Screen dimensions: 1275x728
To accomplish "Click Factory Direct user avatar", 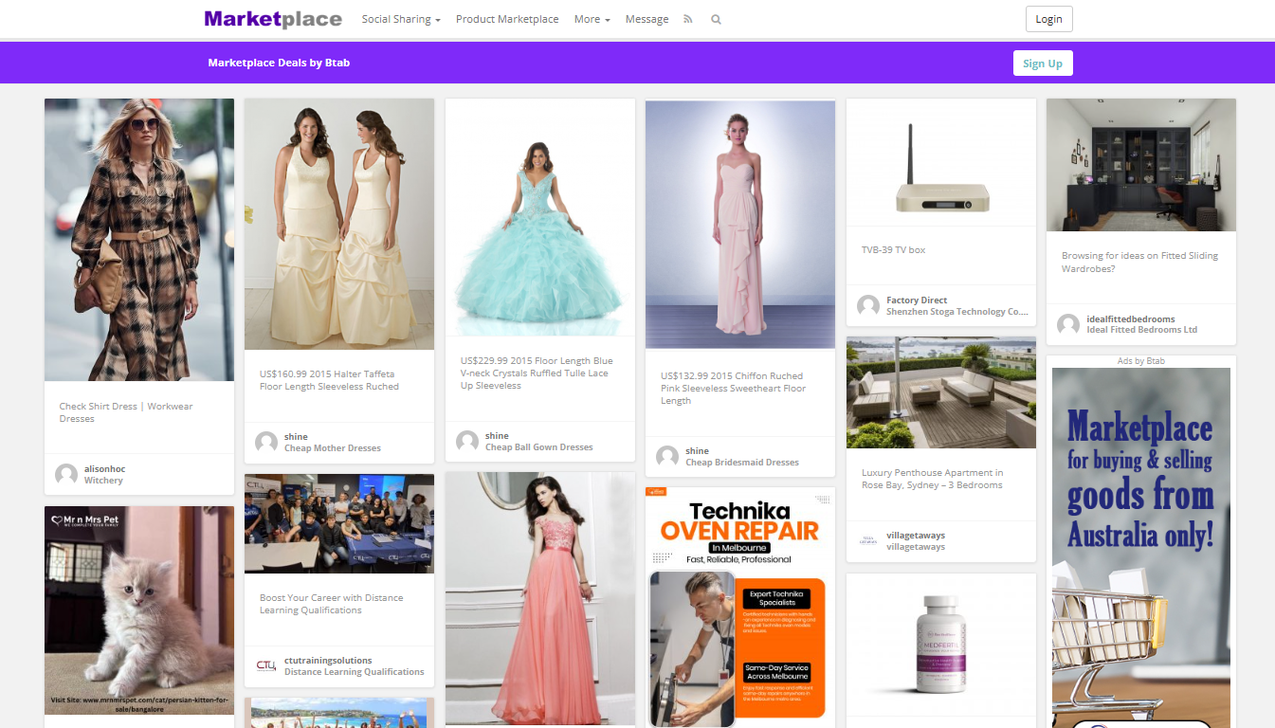I will coord(868,305).
